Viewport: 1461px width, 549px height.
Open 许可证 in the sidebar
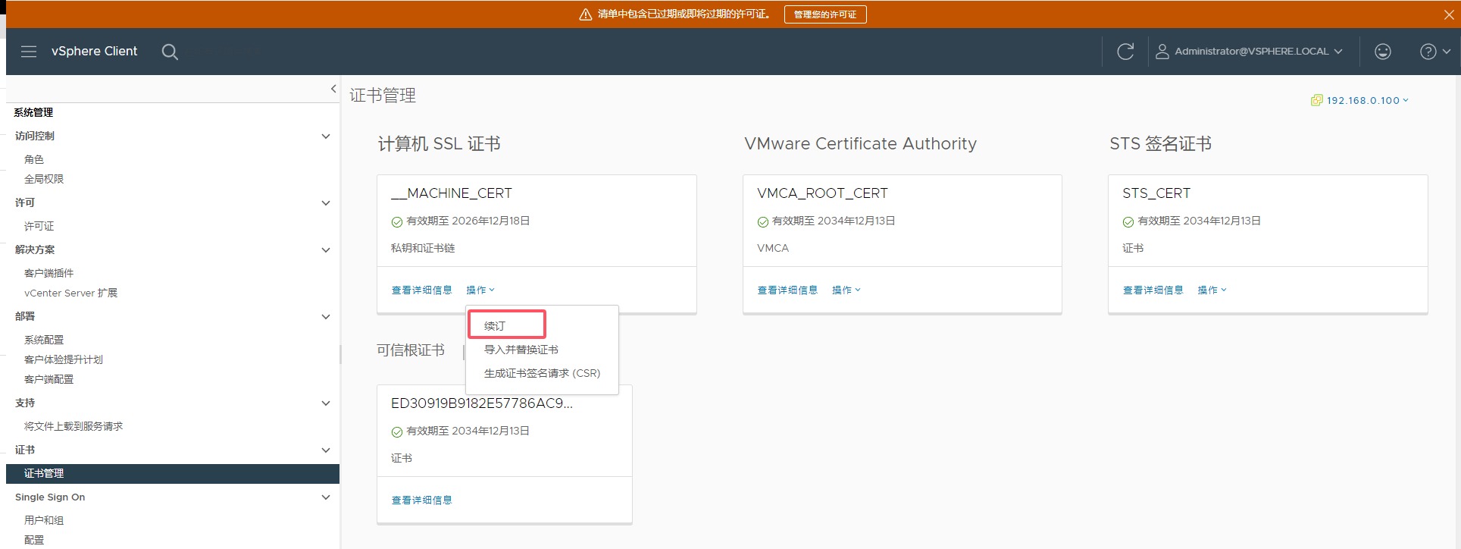[x=39, y=226]
